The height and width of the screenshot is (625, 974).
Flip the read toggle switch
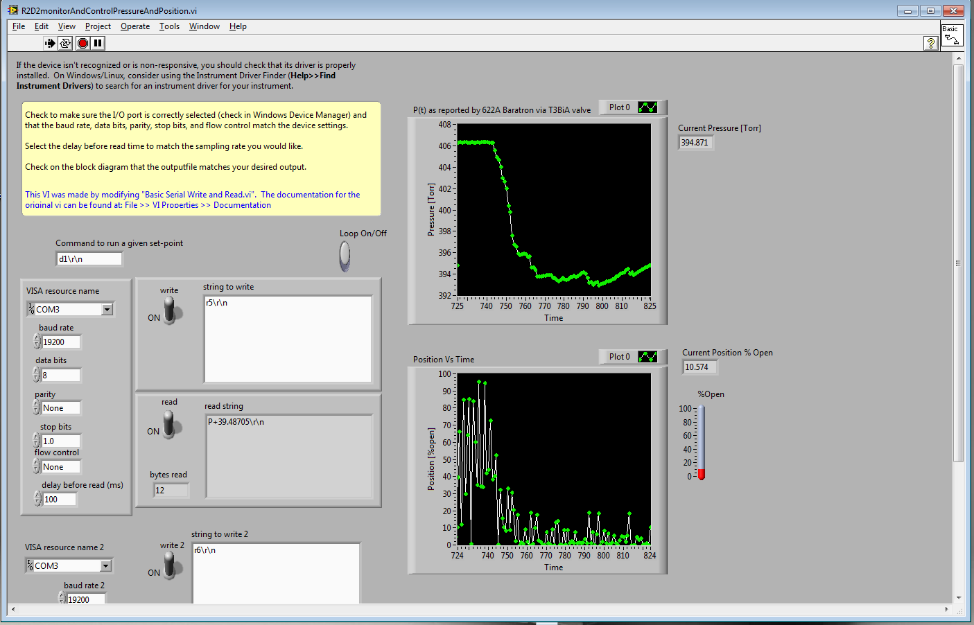[169, 423]
